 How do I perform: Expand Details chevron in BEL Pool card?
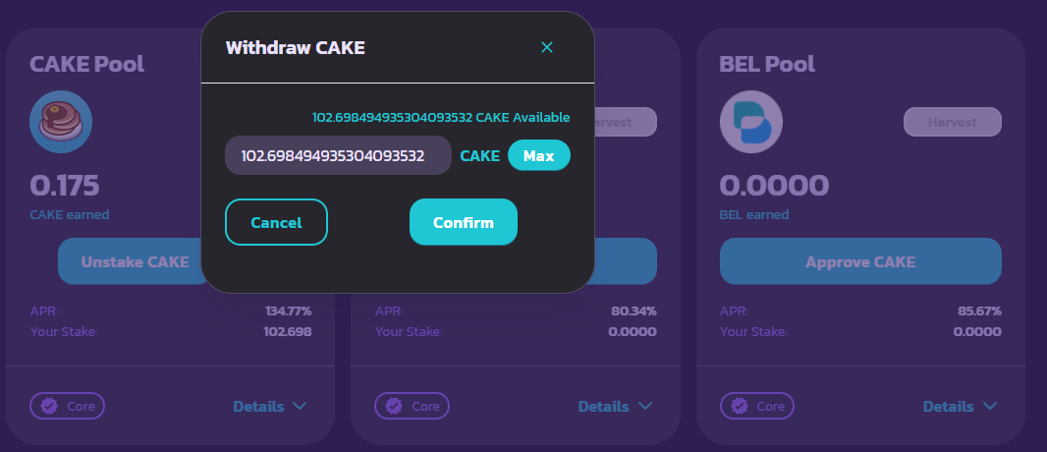[990, 406]
